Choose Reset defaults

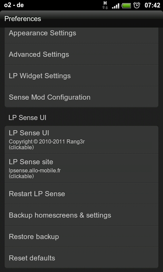(x=81, y=258)
